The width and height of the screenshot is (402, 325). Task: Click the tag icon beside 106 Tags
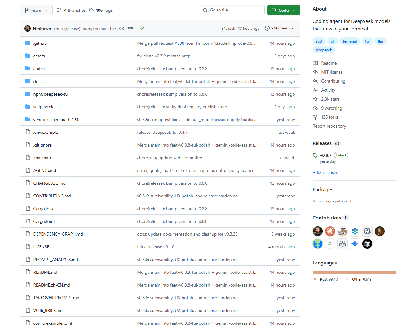(x=91, y=10)
